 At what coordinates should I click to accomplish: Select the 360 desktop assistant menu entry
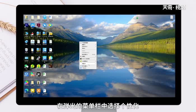[88, 61]
